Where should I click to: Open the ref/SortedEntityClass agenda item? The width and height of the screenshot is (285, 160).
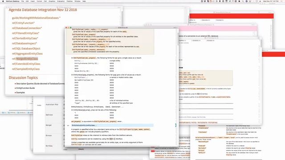(x=25, y=38)
